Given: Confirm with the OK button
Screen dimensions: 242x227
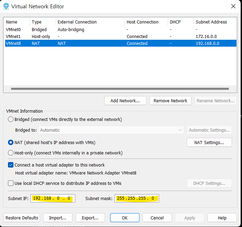Looking at the screenshot, I should (x=125, y=218).
